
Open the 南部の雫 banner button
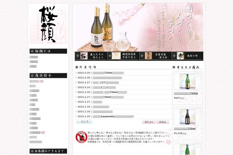[187, 56]
